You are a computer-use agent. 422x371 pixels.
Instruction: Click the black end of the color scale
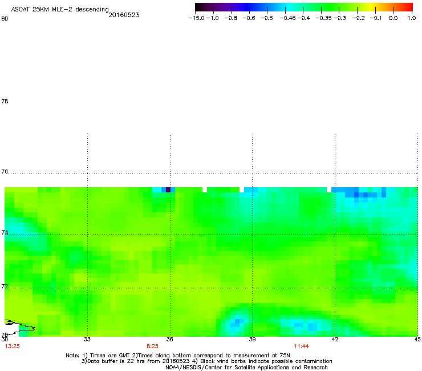point(198,7)
